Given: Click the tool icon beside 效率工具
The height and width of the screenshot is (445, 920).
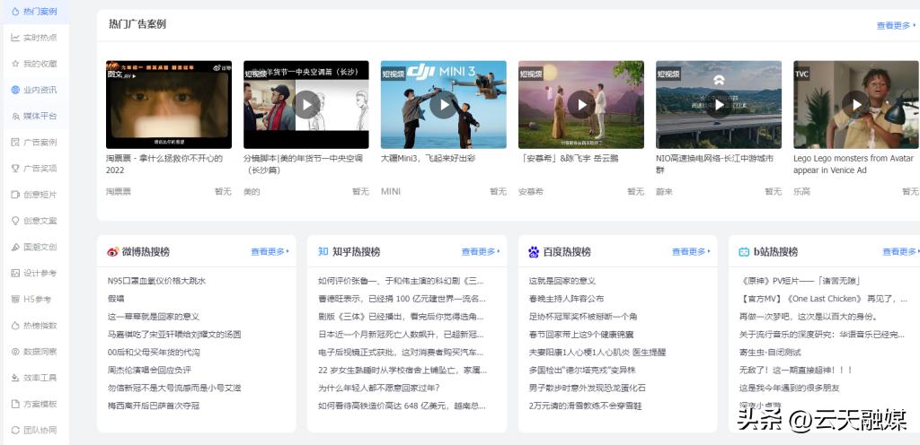Looking at the screenshot, I should click(15, 378).
